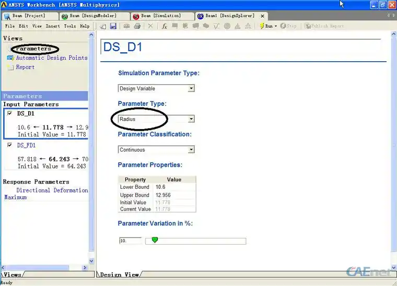This screenshot has height=286, width=397.
Task: Click the left panel horizontal scroll right arrow
Action: click(x=85, y=268)
